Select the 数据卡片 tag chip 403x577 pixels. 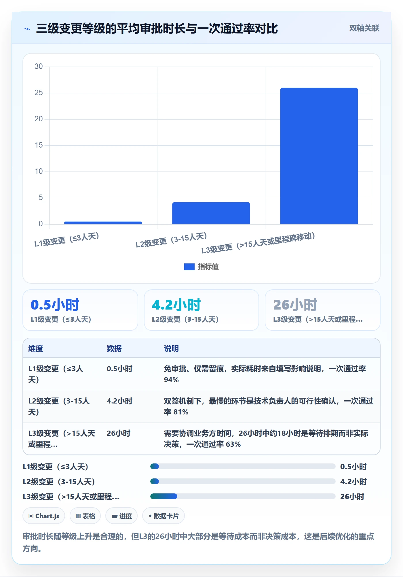pyautogui.click(x=164, y=516)
